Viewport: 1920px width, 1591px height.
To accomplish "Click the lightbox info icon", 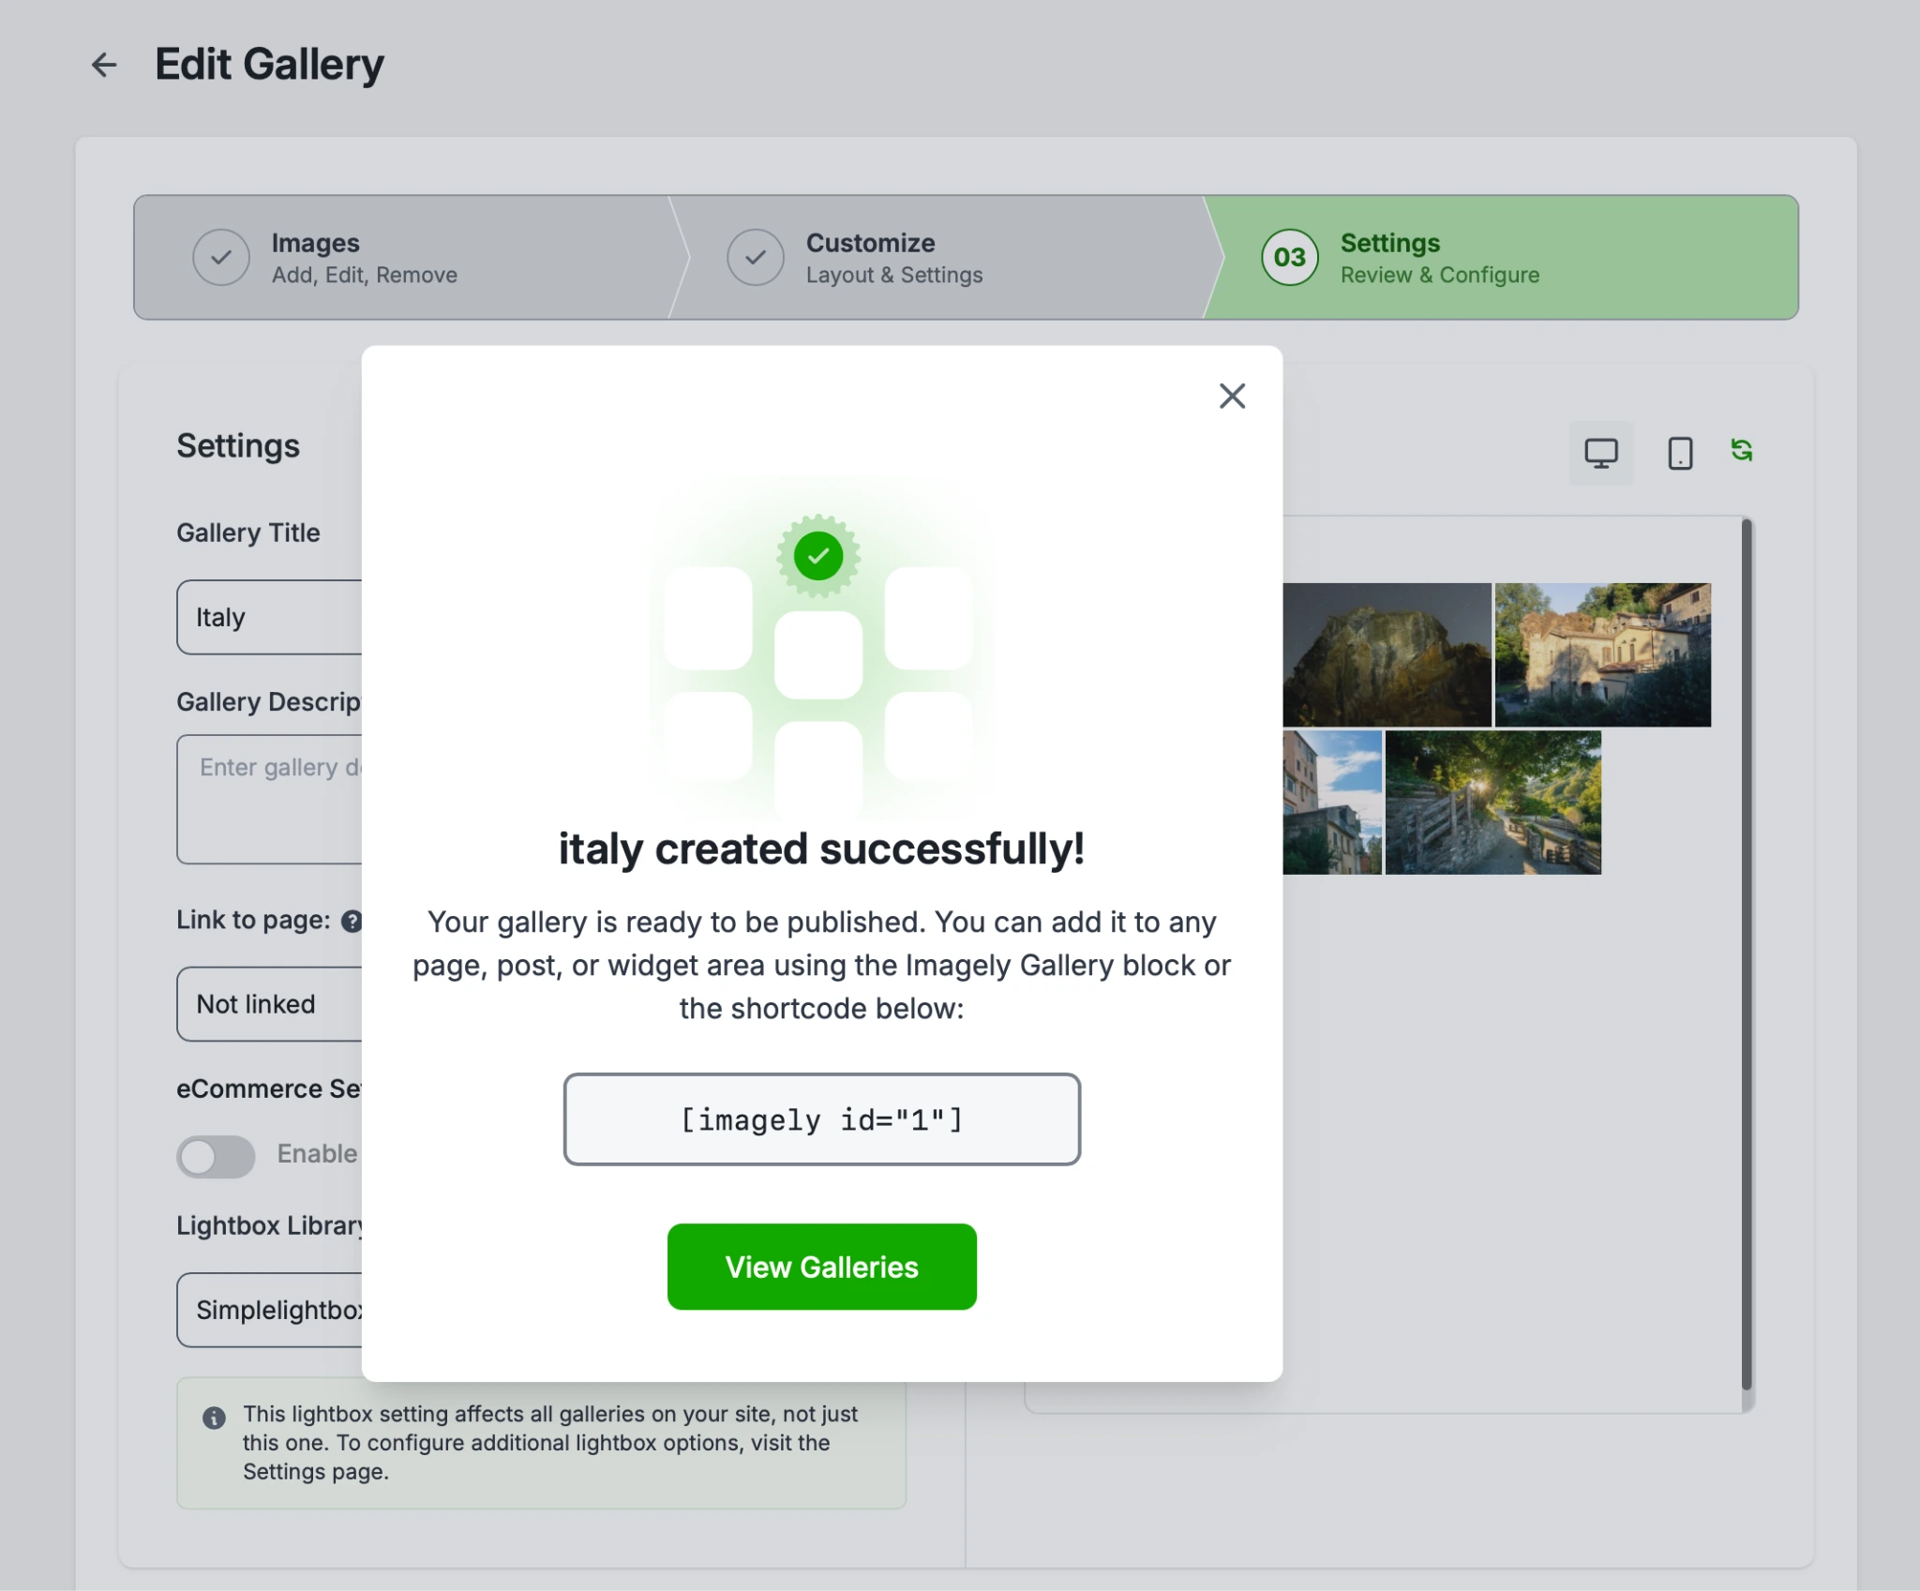I will click(x=214, y=1417).
